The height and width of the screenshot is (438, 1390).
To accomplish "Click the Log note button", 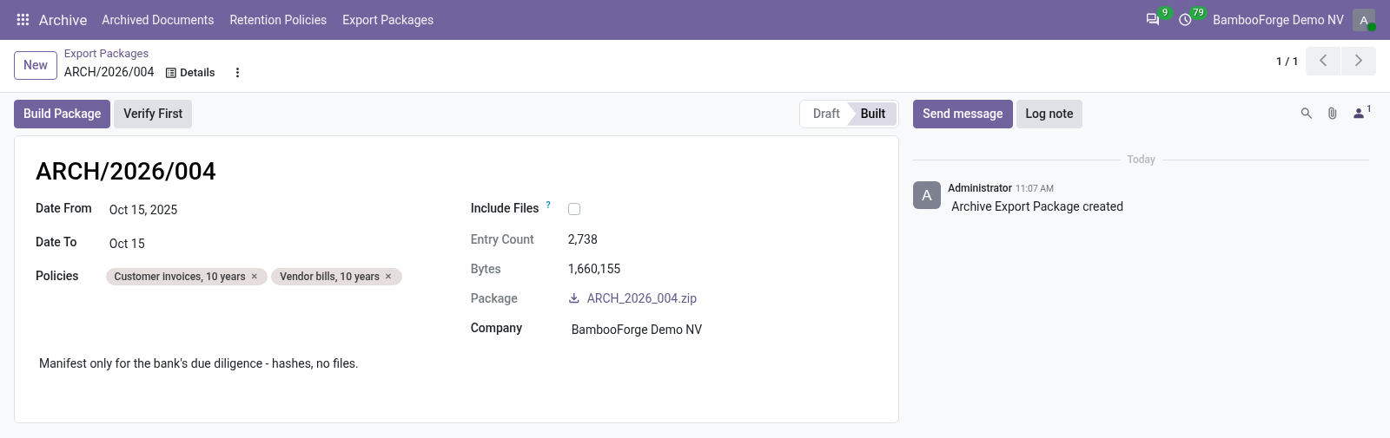I will (x=1049, y=114).
